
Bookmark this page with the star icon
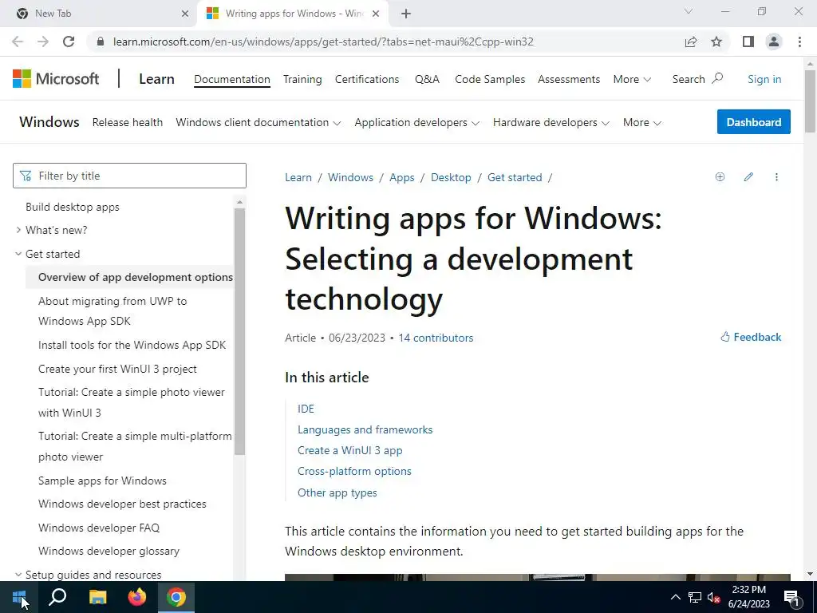pos(716,42)
